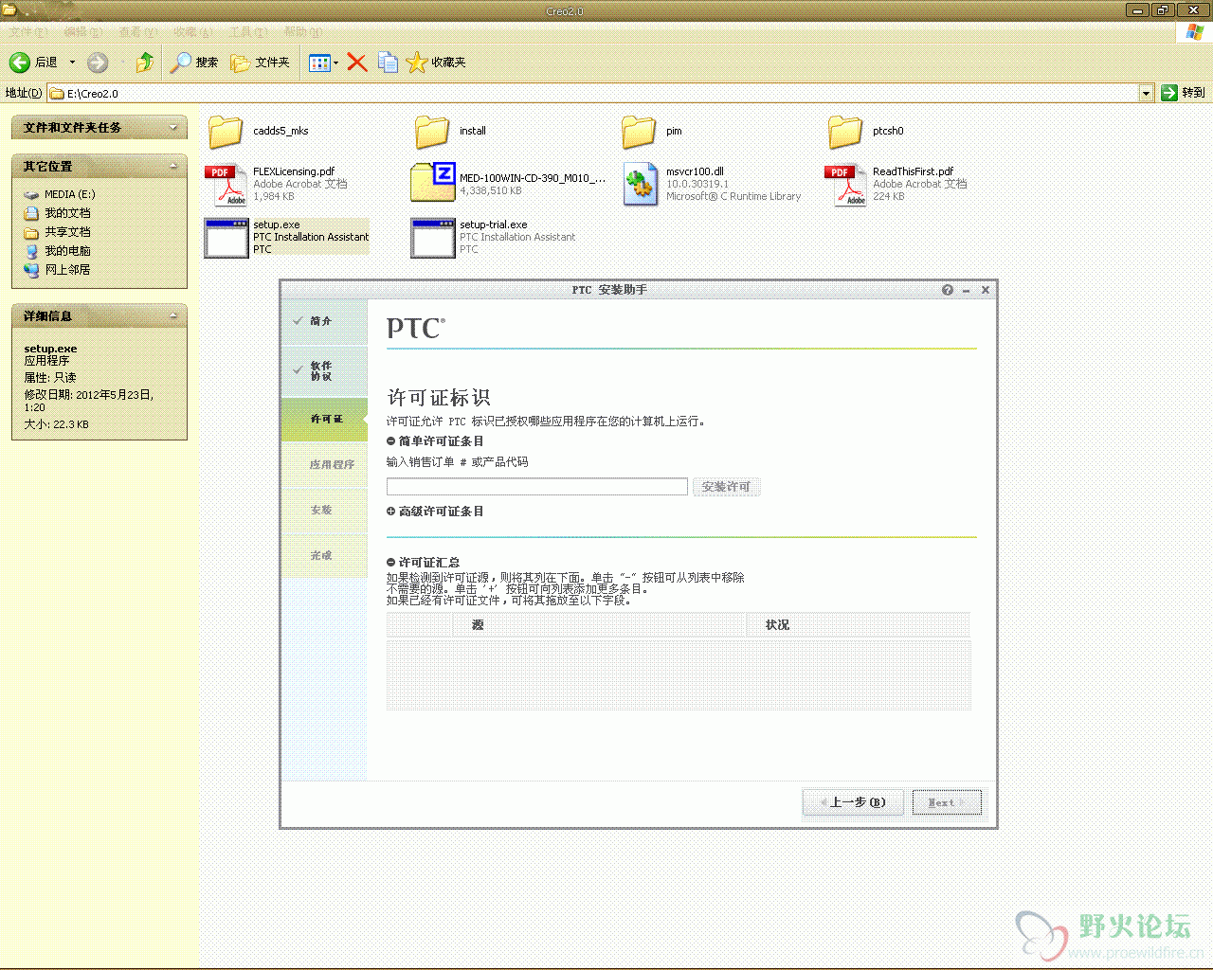The height and width of the screenshot is (970, 1213).
Task: Click the Copy documents icon in toolbar
Action: coord(388,63)
